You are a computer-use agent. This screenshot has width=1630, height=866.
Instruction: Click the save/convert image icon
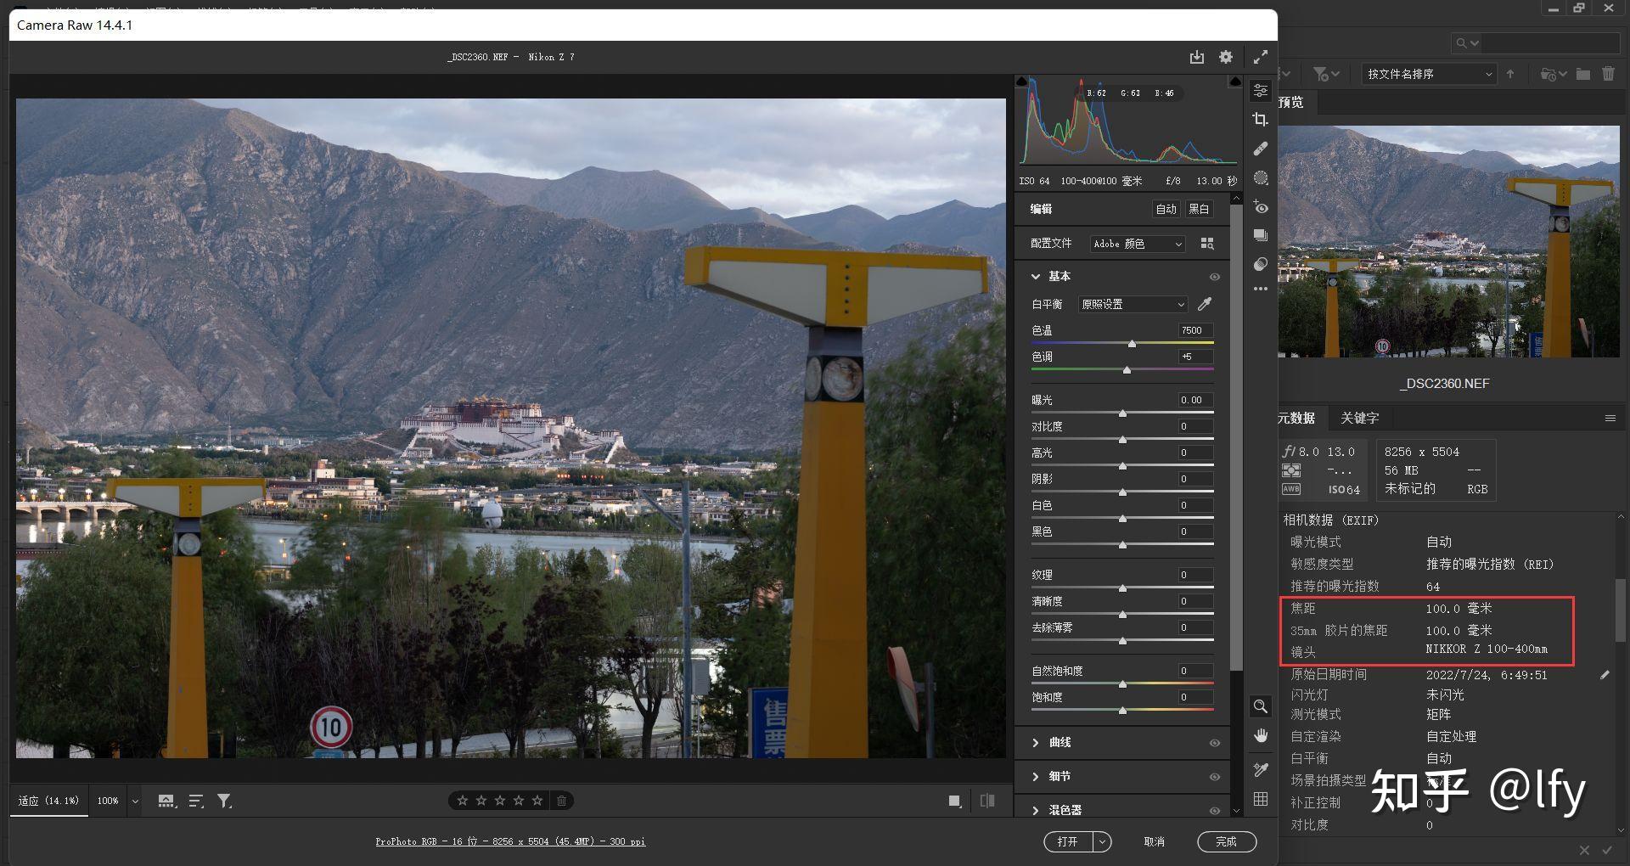click(x=1197, y=57)
